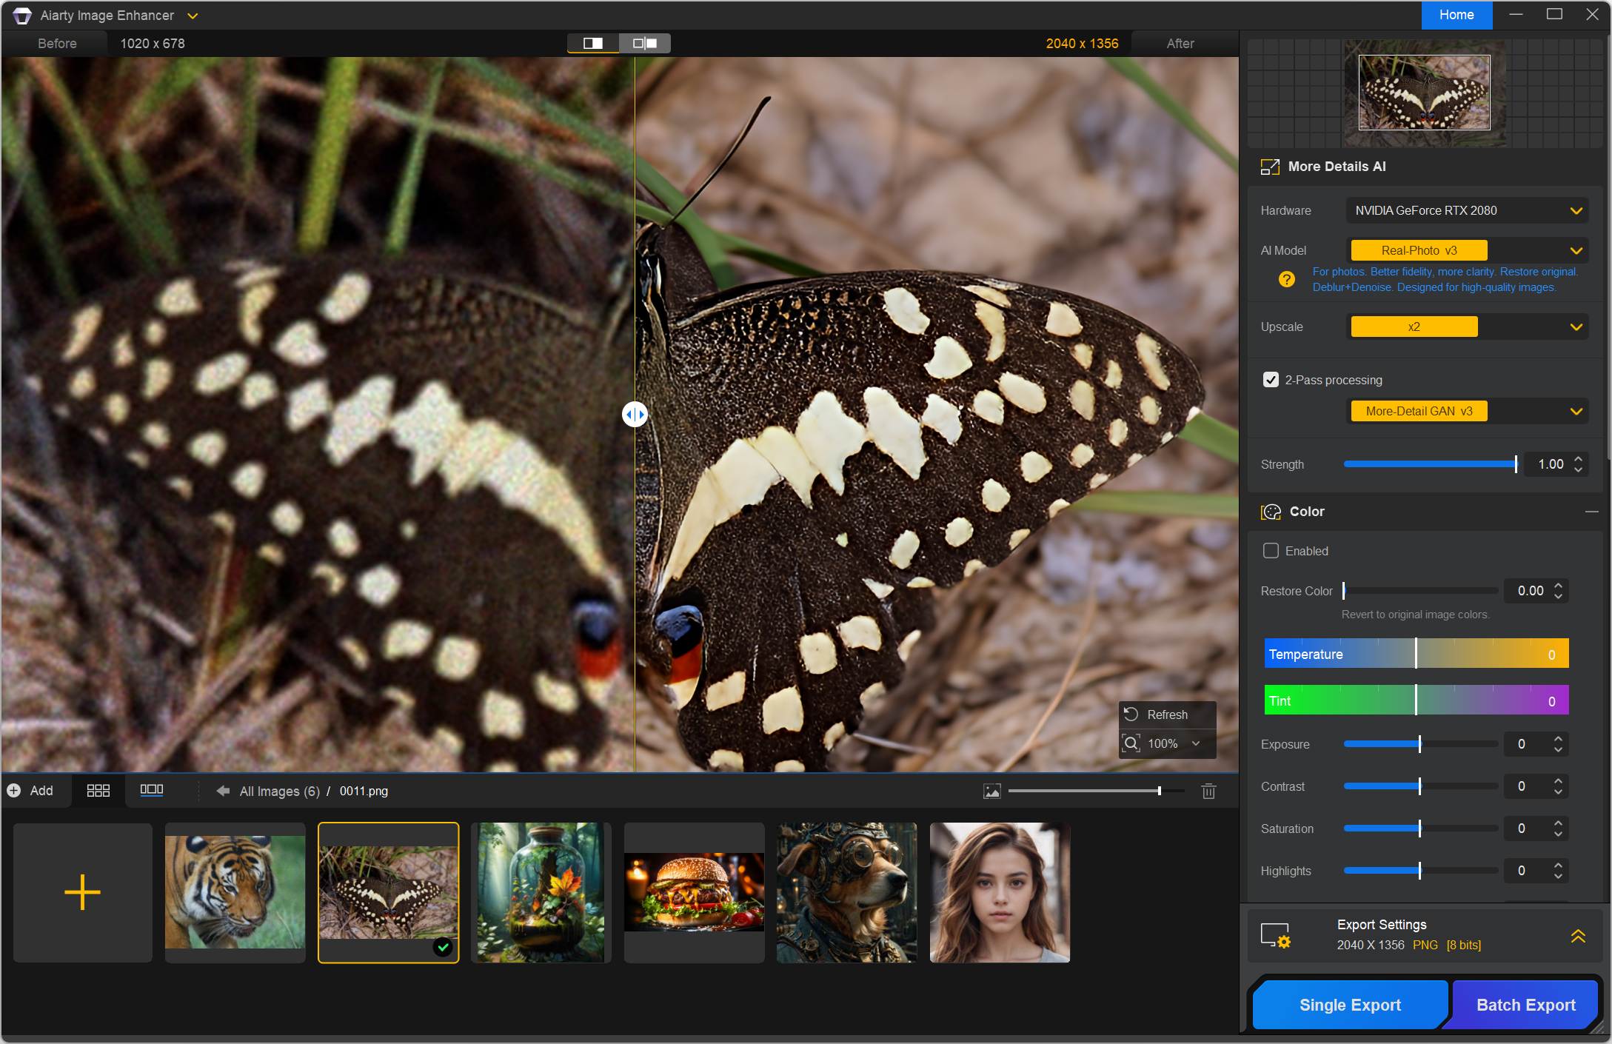Image resolution: width=1612 pixels, height=1044 pixels.
Task: Open the Hardware GPU dropdown
Action: [1576, 211]
